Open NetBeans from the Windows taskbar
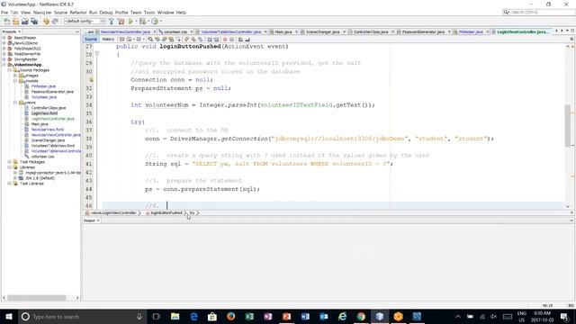 [x=380, y=316]
